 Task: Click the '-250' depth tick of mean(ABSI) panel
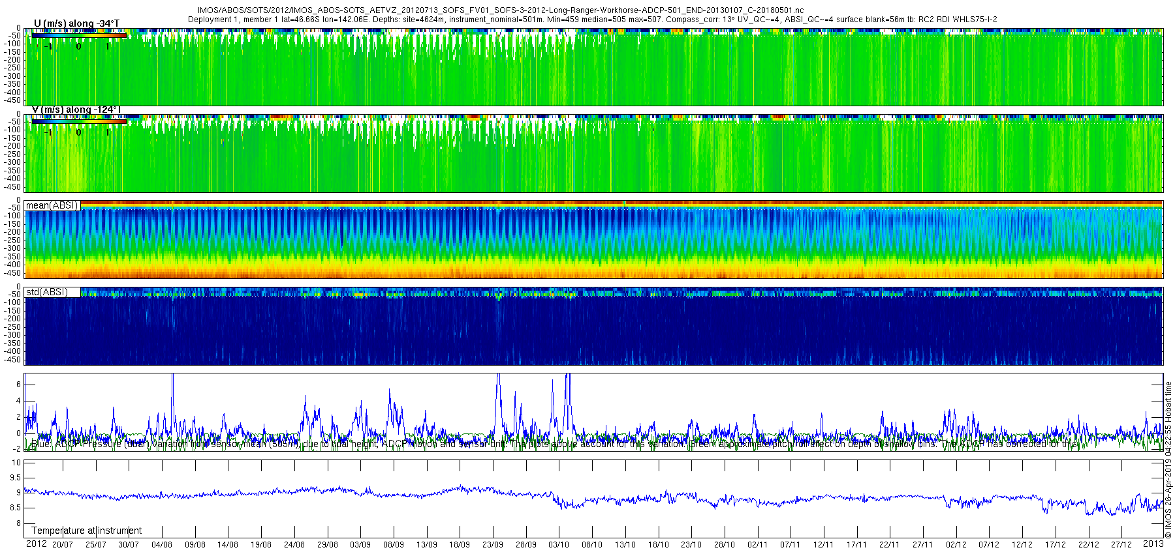[x=14, y=241]
